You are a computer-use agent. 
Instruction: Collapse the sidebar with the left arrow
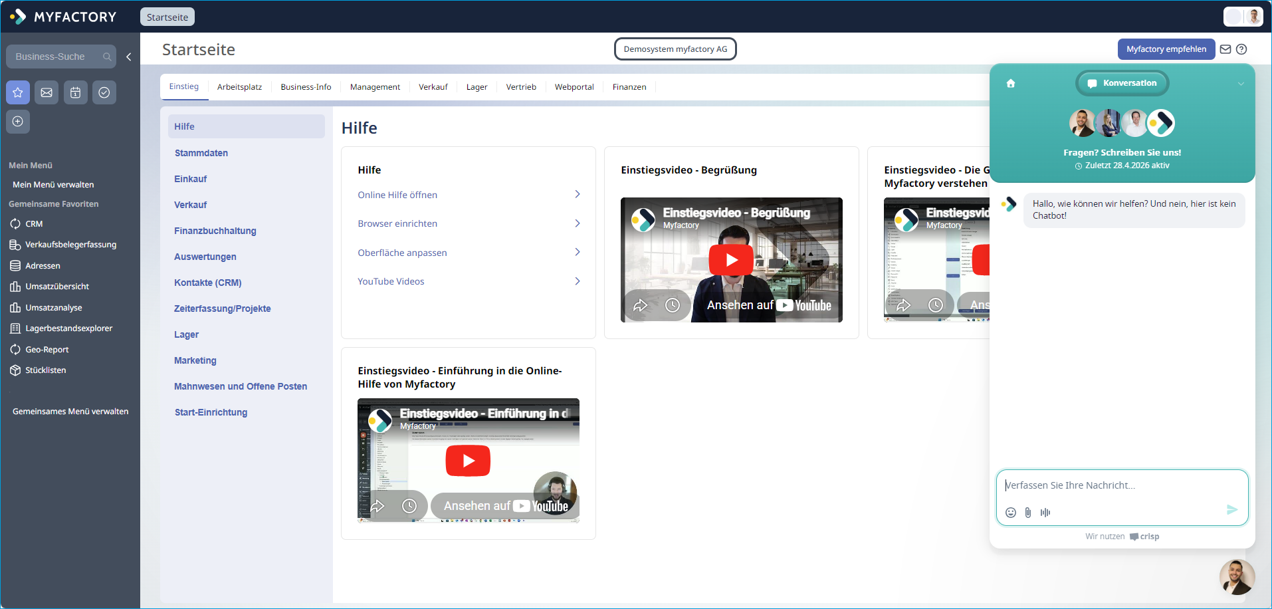pyautogui.click(x=129, y=57)
